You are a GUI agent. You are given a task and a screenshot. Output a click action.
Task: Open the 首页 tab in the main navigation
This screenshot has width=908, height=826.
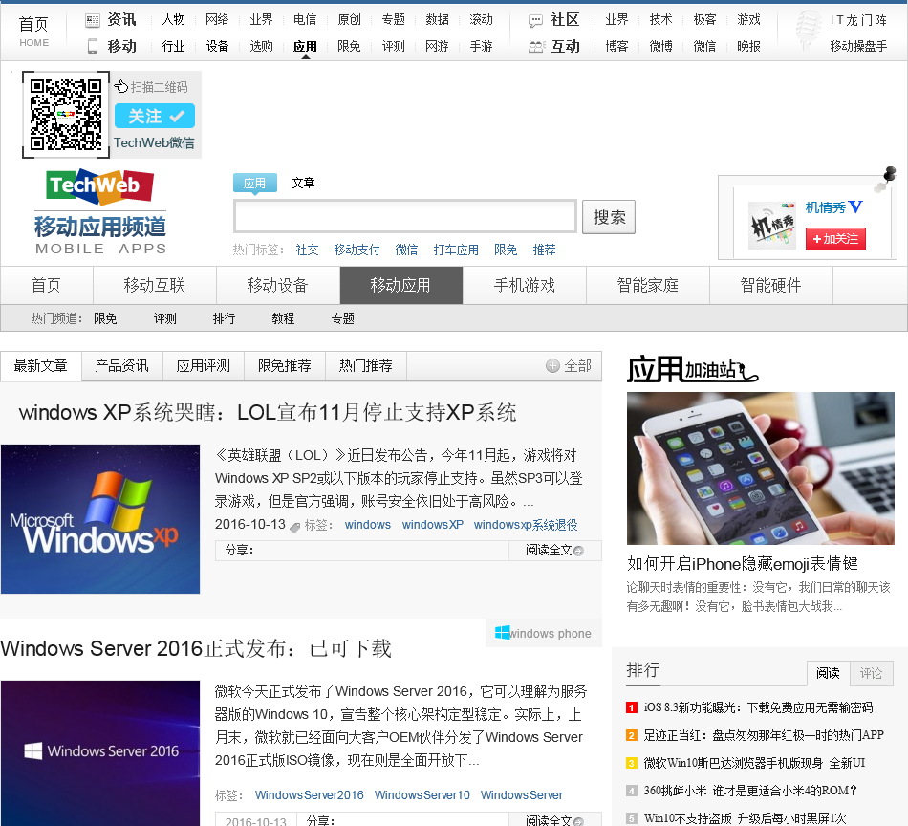(x=46, y=285)
